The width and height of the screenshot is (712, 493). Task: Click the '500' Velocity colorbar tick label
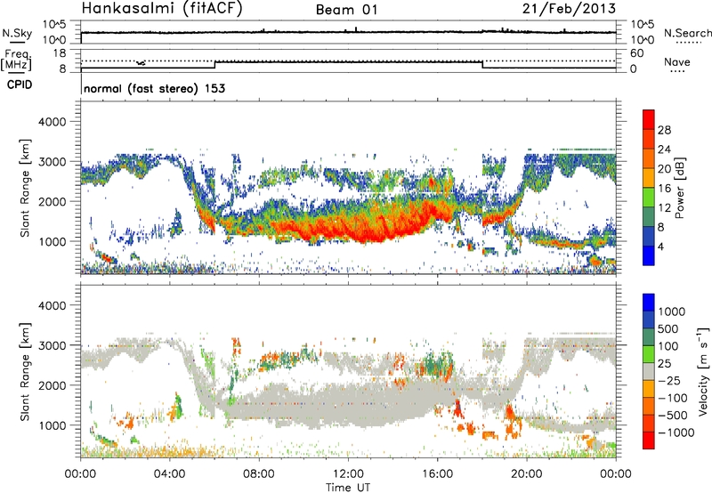tap(668, 329)
